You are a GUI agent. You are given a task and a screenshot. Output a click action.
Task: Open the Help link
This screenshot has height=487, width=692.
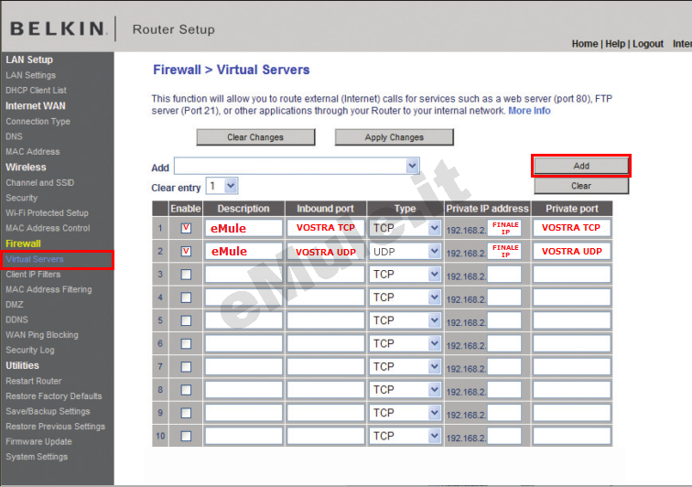pos(615,44)
